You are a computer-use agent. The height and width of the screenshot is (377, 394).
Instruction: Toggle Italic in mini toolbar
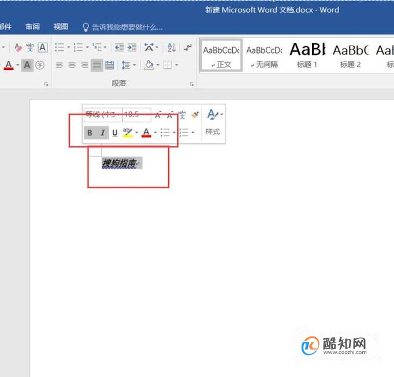click(103, 132)
